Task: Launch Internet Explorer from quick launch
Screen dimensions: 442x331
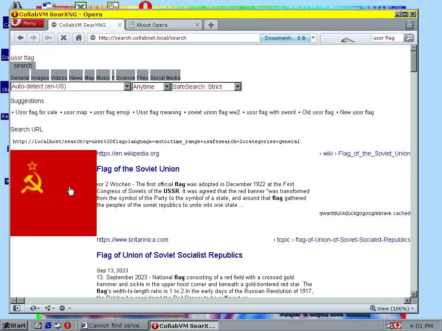Action: (x=48, y=326)
